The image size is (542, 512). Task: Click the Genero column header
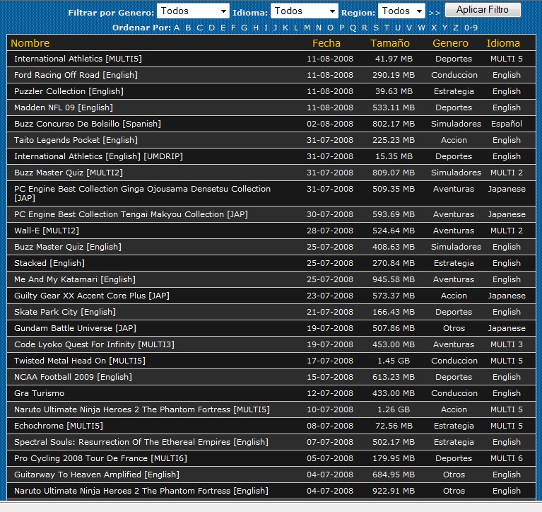pyautogui.click(x=450, y=43)
